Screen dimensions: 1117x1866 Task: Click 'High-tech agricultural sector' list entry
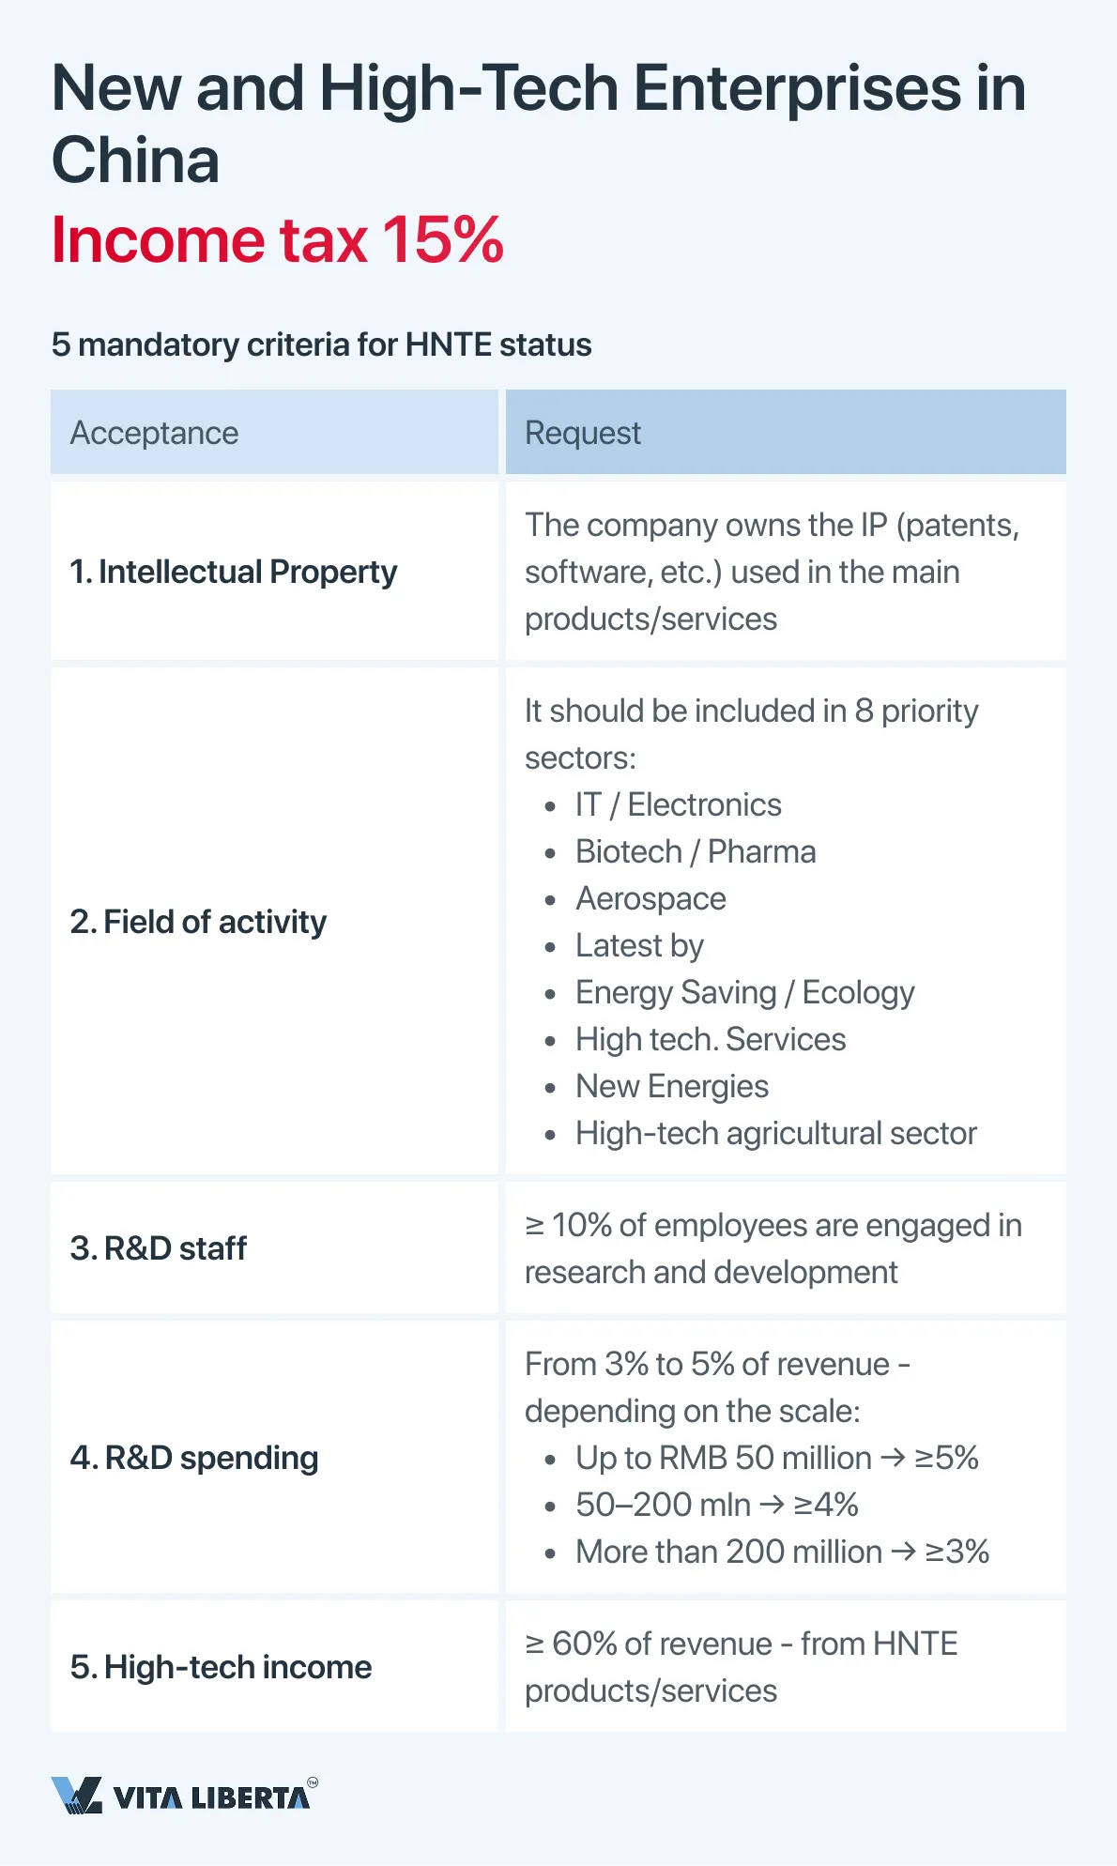[775, 1133]
